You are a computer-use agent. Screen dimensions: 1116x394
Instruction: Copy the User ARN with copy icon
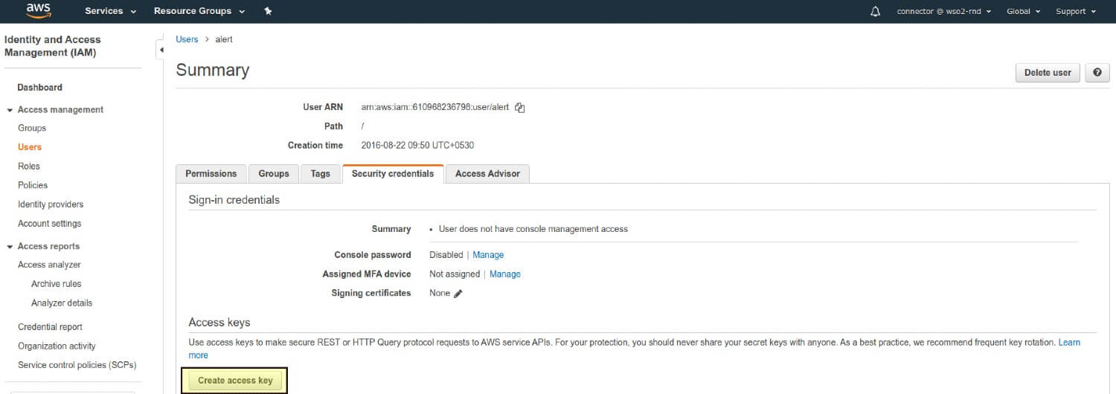pyautogui.click(x=520, y=108)
